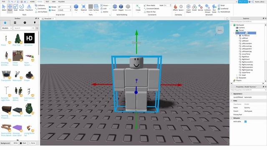
Task: Toggle Collisions in the Tools group
Action: pyautogui.click(x=40, y=5)
